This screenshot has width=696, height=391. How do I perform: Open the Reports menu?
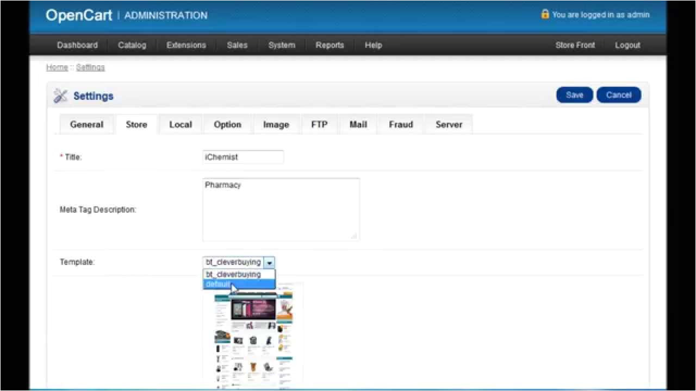[330, 45]
